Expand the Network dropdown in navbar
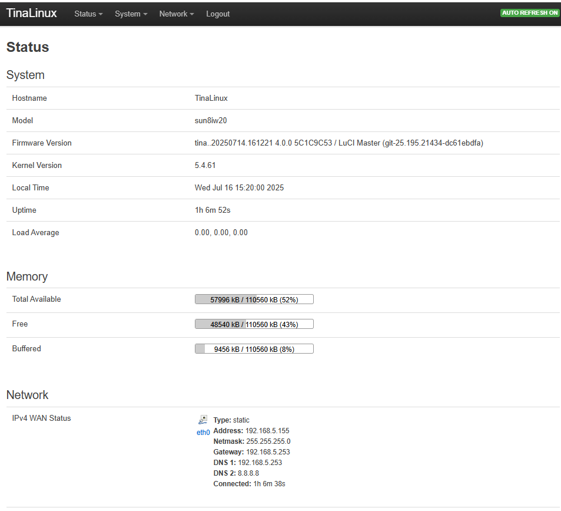This screenshot has height=511, width=561. coord(176,14)
